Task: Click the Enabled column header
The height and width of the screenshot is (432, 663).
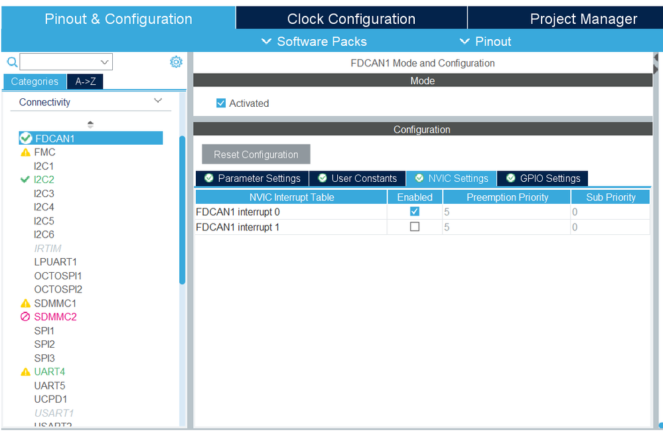Action: pyautogui.click(x=415, y=197)
